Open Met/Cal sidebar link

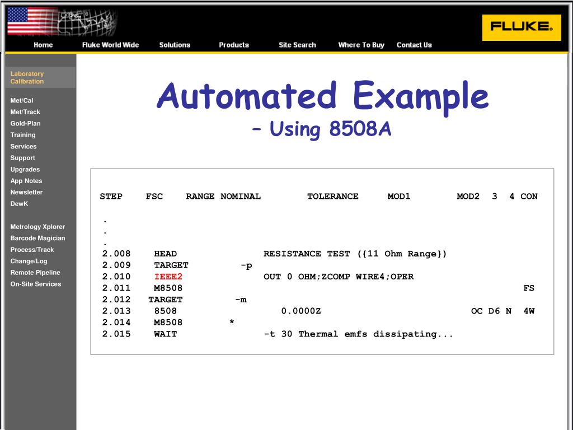(22, 101)
